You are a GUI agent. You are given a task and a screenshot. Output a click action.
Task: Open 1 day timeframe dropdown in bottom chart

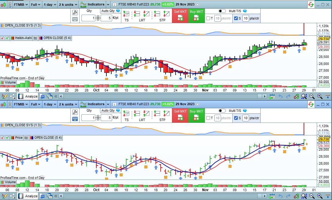tap(50, 104)
